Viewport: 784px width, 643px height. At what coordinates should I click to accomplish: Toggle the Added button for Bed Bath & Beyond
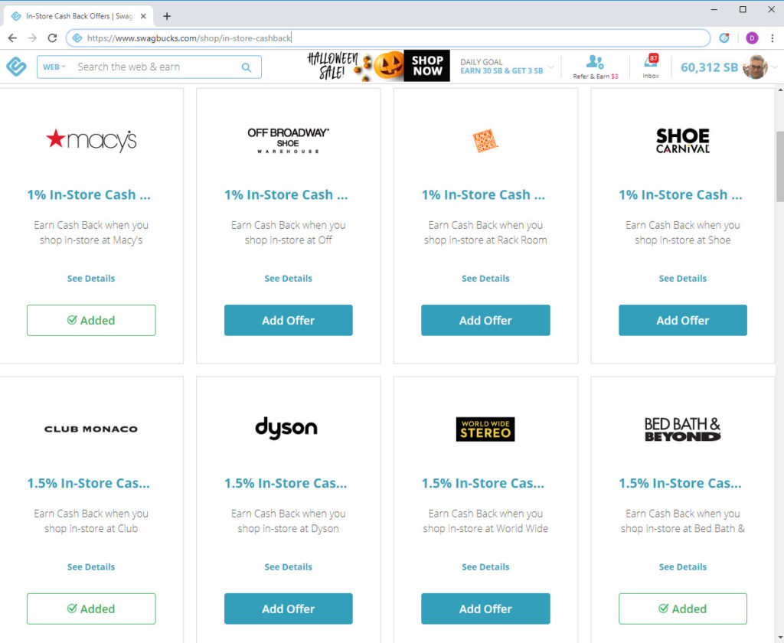click(682, 609)
